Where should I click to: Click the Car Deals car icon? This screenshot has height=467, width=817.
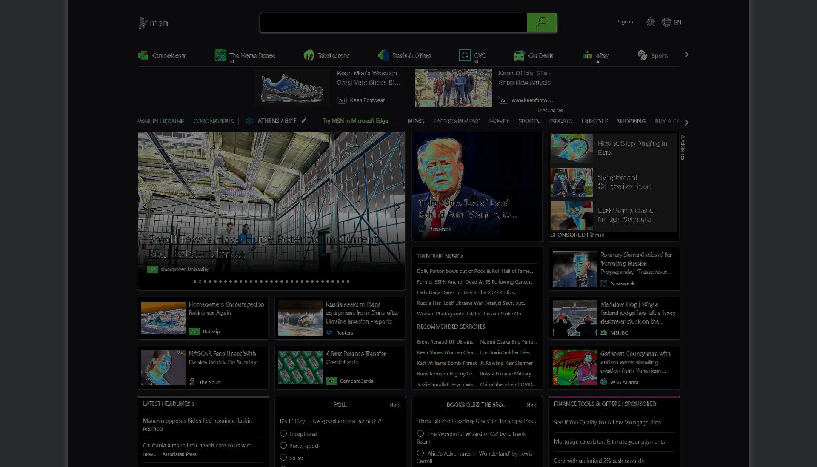coord(519,55)
